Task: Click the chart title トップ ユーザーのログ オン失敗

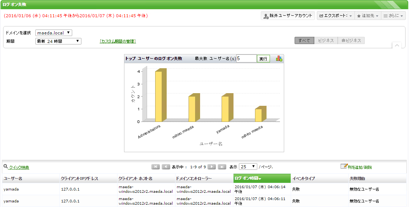Action: pyautogui.click(x=154, y=59)
